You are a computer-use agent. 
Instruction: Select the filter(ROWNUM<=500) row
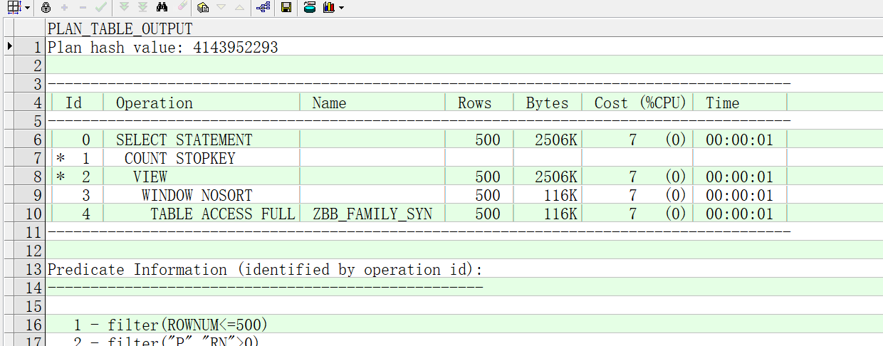click(x=170, y=325)
